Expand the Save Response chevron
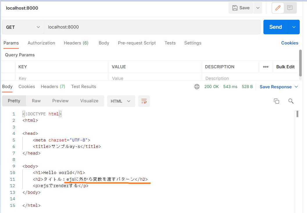Screen dimensions: 307x213 click(x=296, y=87)
